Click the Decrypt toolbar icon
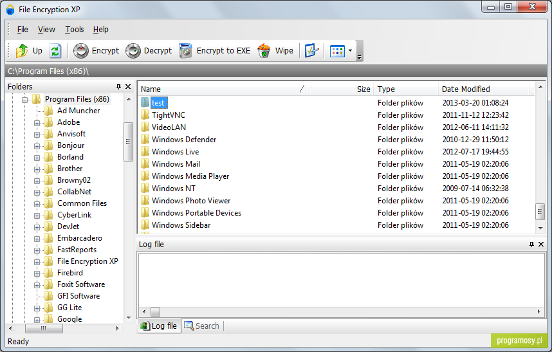 pyautogui.click(x=133, y=51)
